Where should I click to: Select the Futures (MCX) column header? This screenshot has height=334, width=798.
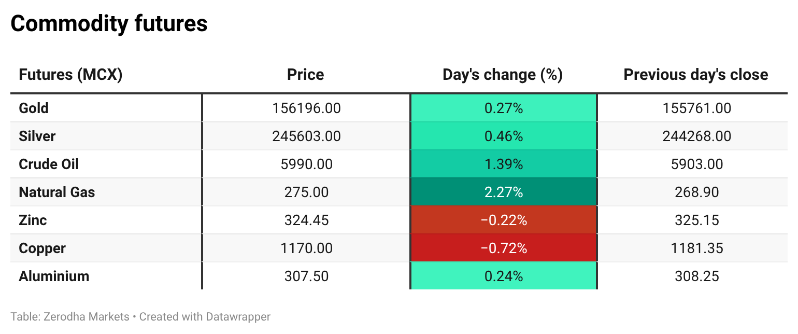coord(70,75)
